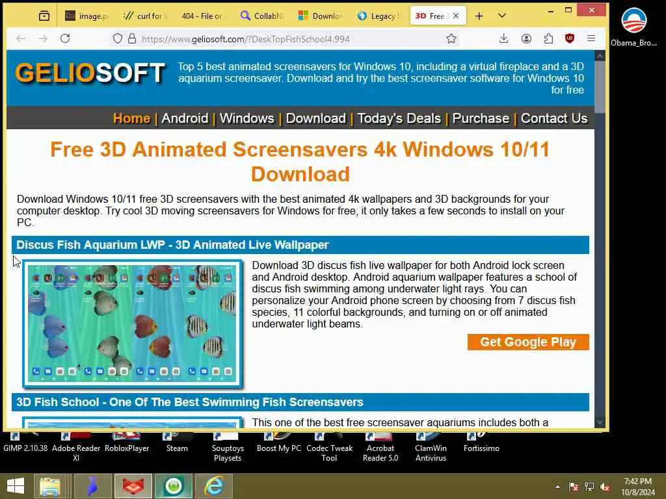Close the active Free 3D tab

click(456, 16)
